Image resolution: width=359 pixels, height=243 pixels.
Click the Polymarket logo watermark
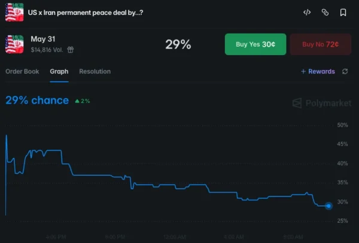322,103
